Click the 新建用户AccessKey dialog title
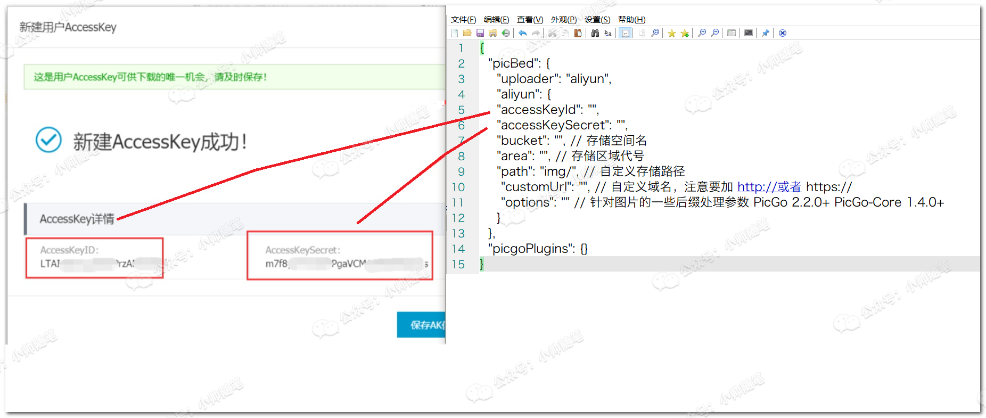 [68, 27]
